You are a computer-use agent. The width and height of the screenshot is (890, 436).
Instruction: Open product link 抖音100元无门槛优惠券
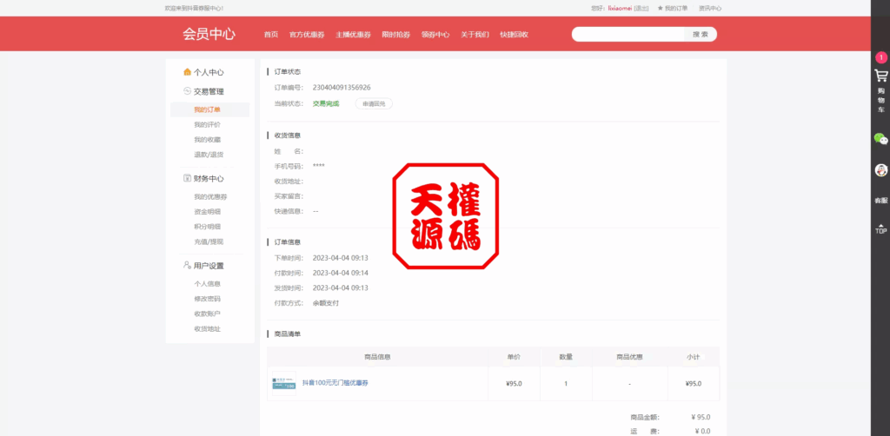point(335,383)
